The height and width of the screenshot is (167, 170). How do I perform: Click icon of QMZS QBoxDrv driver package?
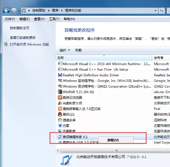tap(60, 86)
